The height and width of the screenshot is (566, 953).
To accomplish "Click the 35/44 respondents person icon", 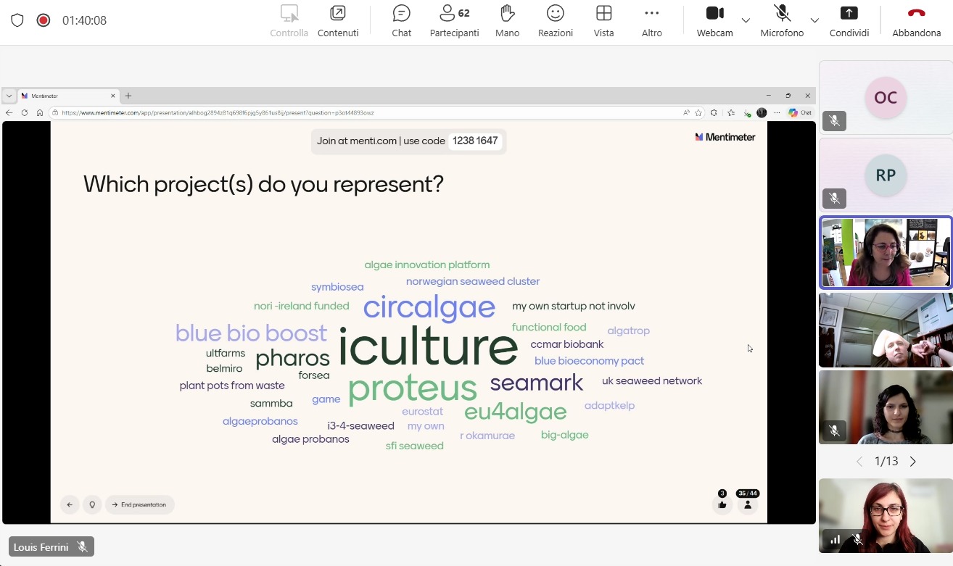I will pos(748,505).
